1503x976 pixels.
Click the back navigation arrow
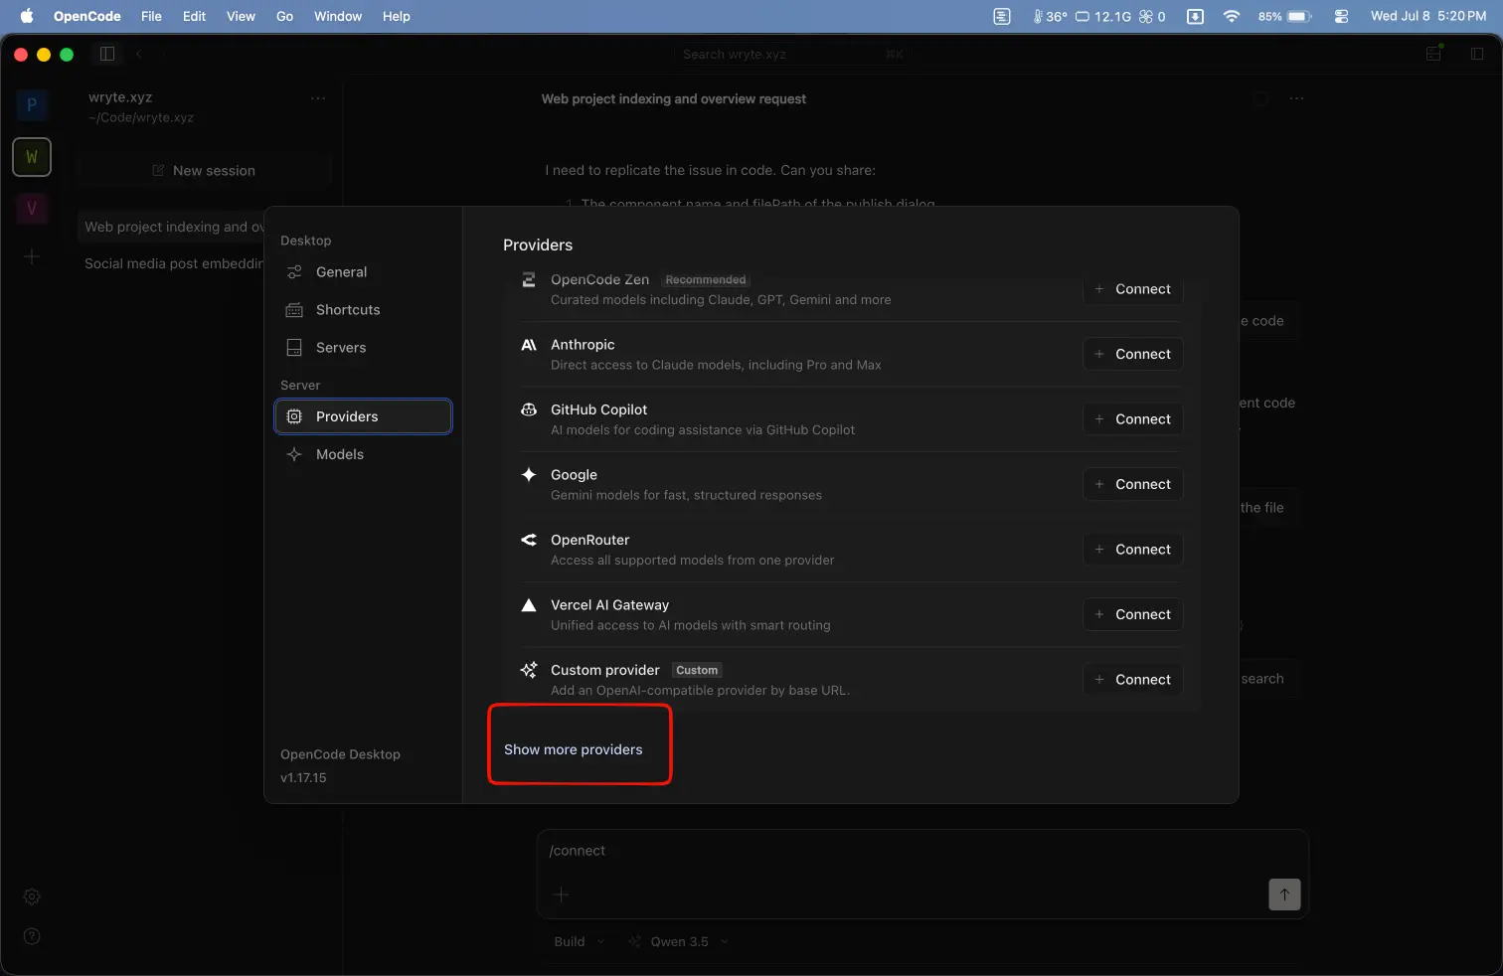(x=139, y=54)
